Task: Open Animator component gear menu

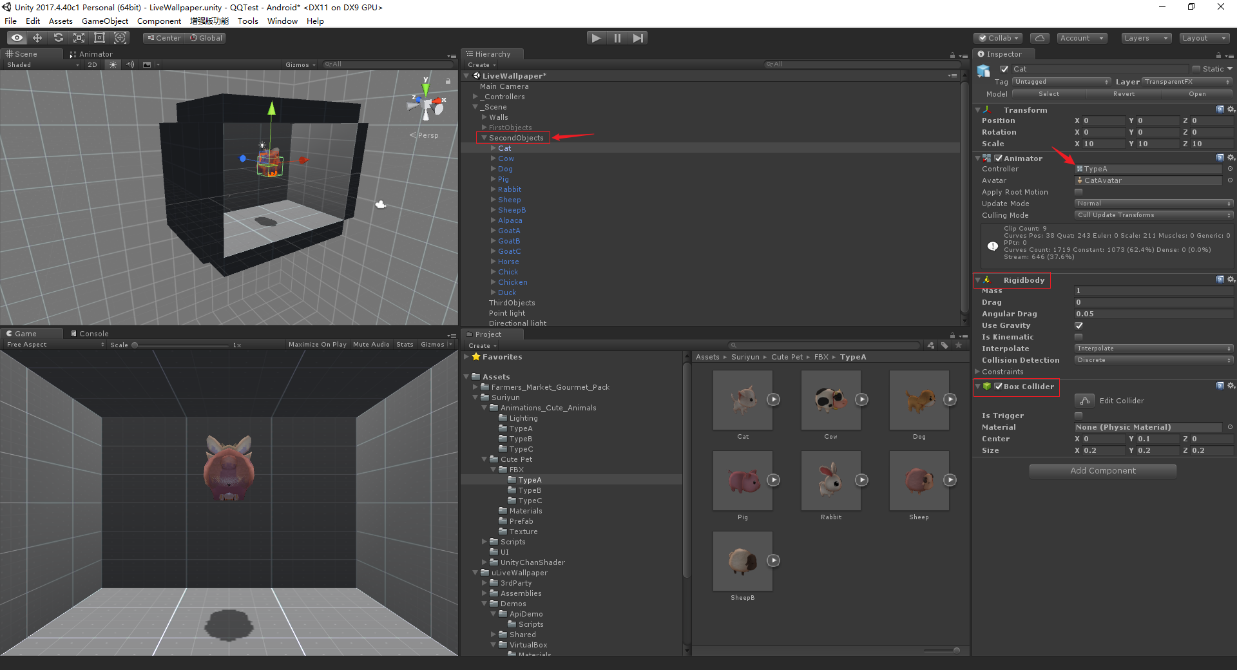Action: pyautogui.click(x=1231, y=158)
